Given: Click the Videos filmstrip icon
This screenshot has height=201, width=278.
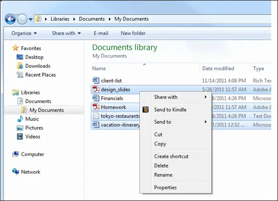Looking at the screenshot, I should (20, 136).
